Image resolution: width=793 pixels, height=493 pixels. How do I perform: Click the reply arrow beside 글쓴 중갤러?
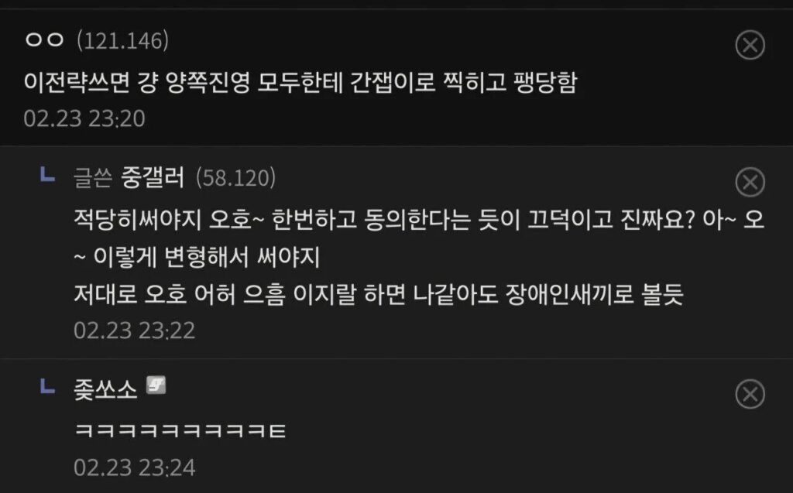[x=47, y=174]
